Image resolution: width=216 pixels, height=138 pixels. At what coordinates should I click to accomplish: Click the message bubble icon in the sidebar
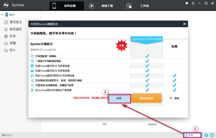tap(6, 37)
